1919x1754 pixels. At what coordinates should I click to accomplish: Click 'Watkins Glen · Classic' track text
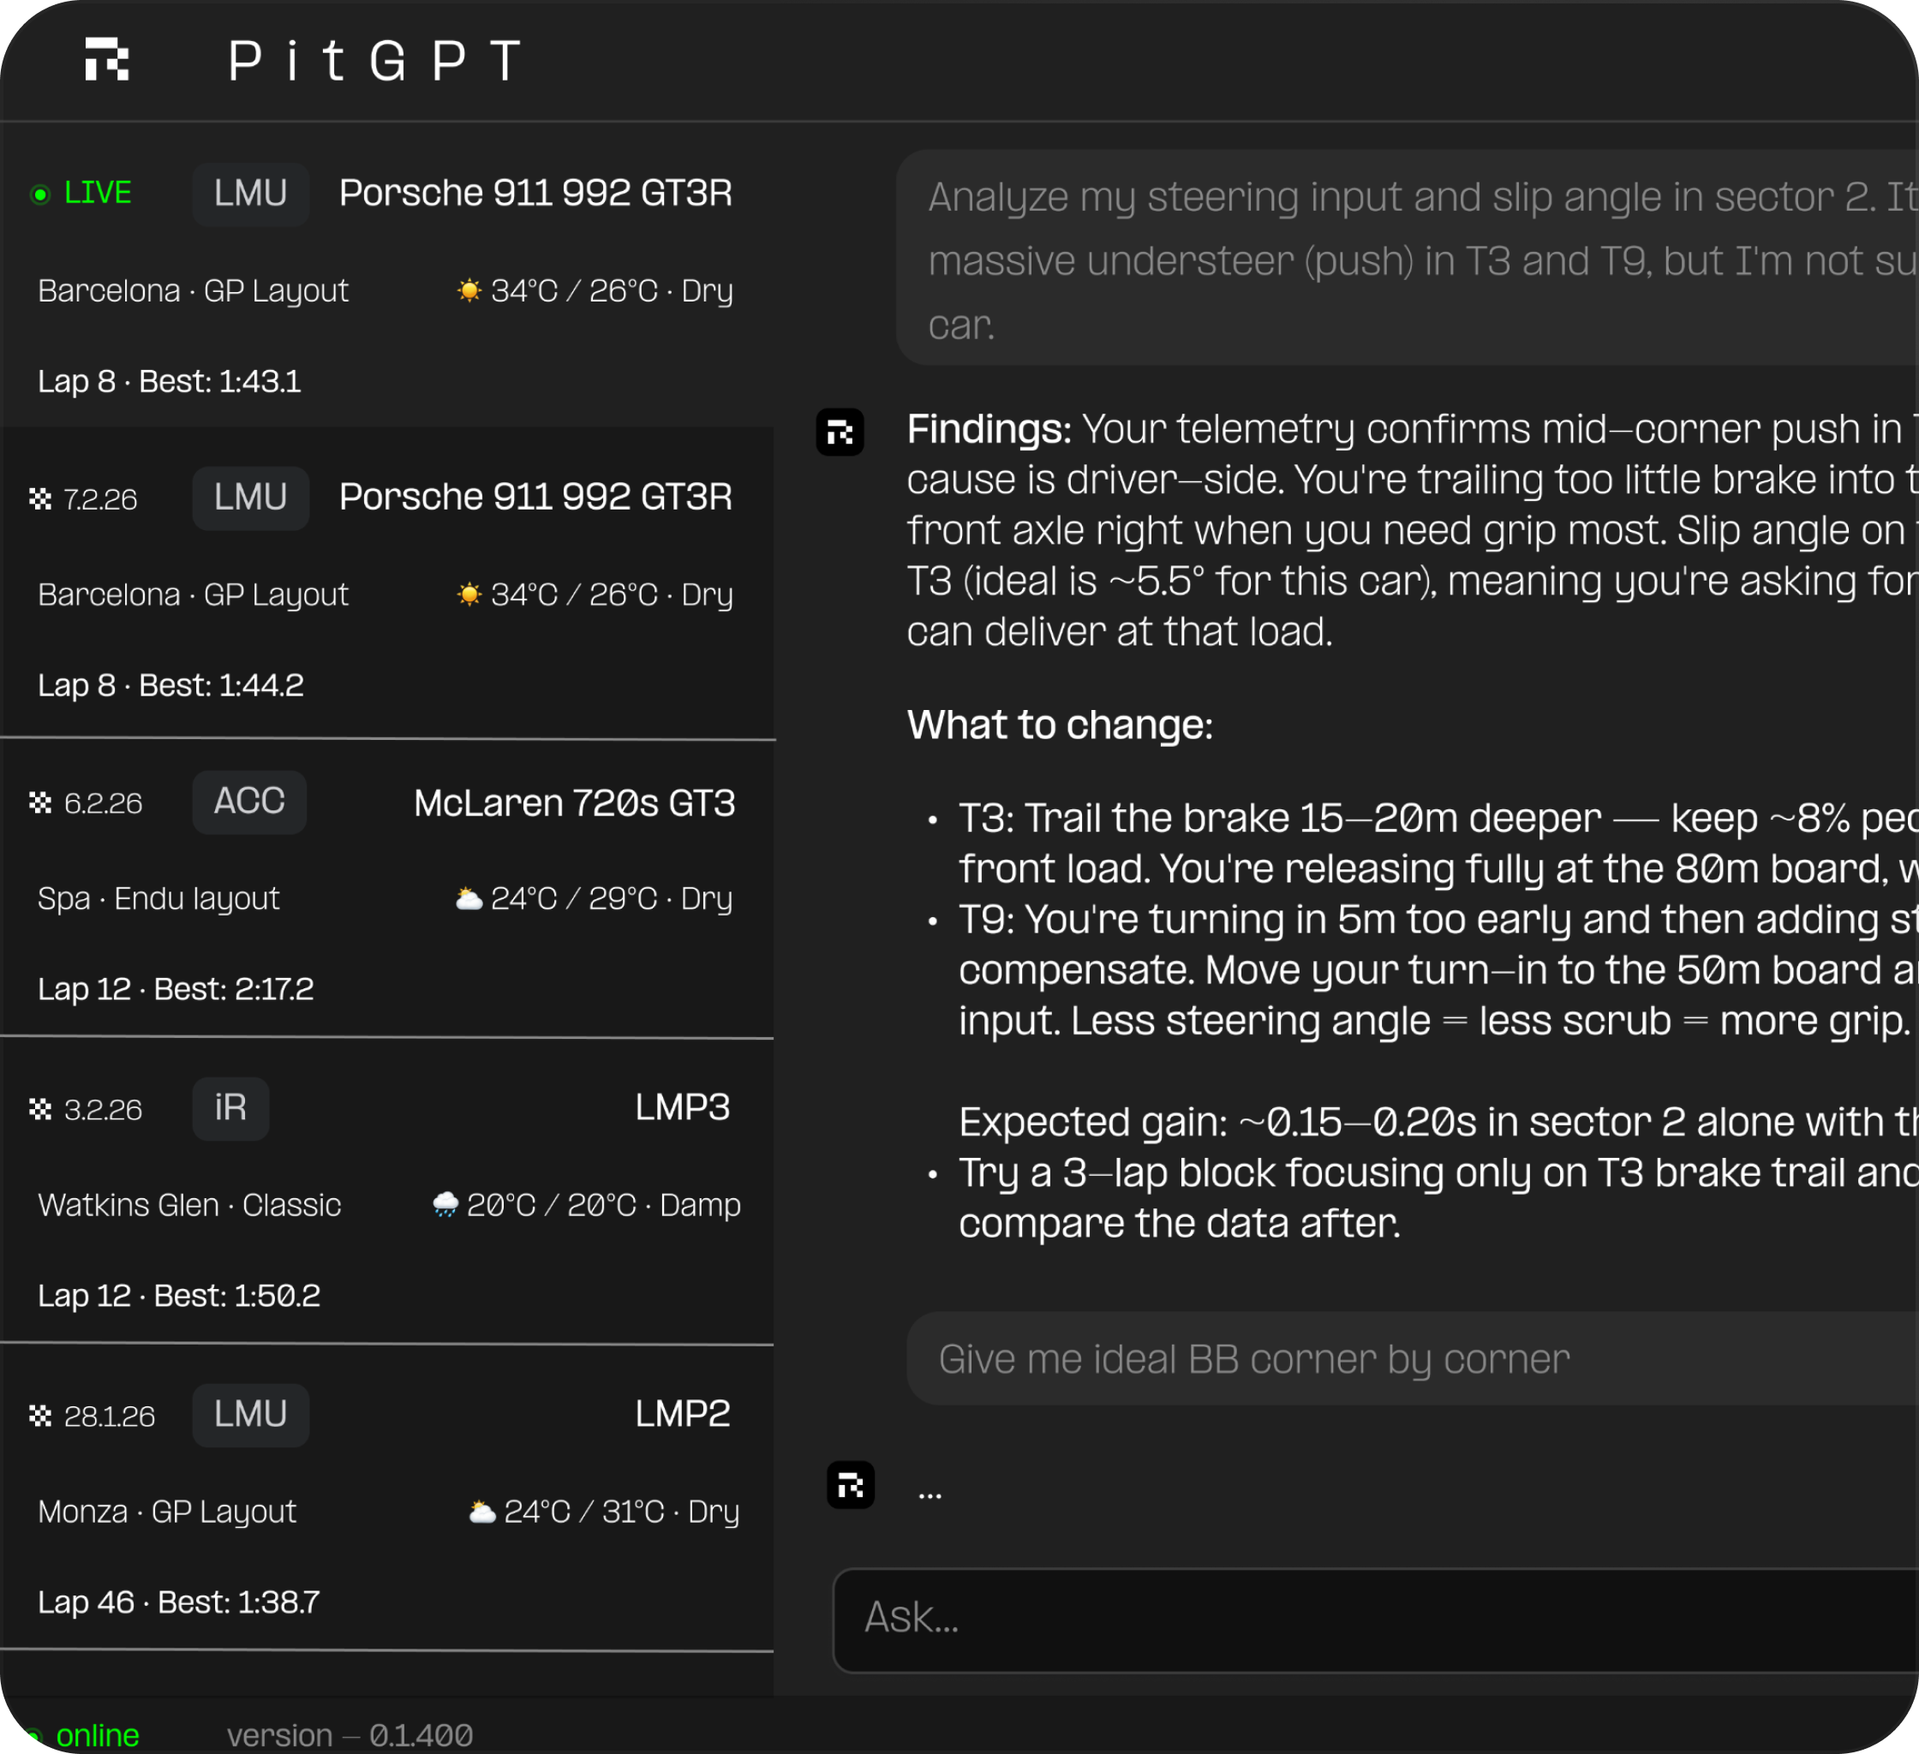coord(189,1206)
